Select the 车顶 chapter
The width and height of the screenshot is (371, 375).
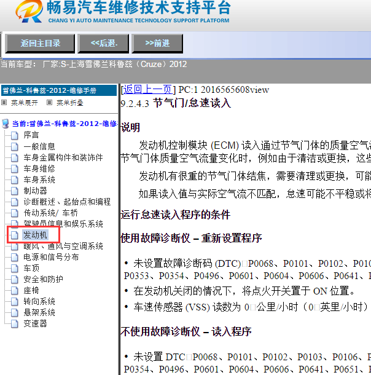coord(31,268)
